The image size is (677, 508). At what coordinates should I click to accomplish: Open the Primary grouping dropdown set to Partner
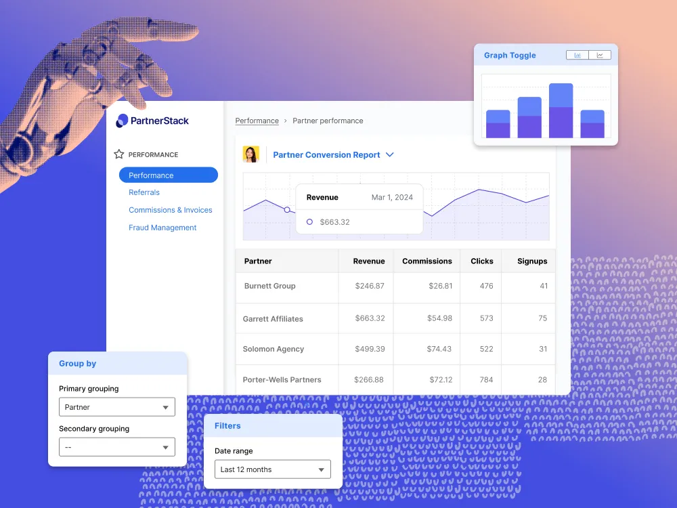[x=116, y=407]
